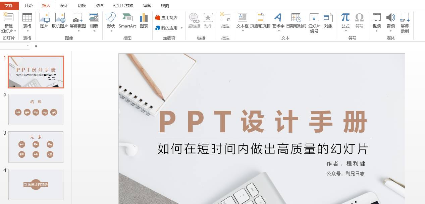425x204 pixels.
Task: Insert 日期和时间 date and time
Action: [x=296, y=17]
